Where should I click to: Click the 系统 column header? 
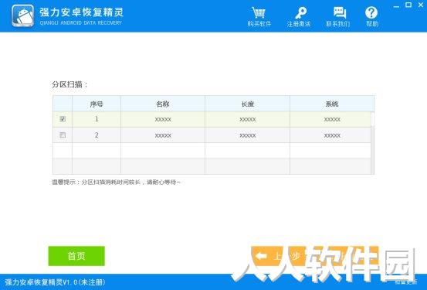[x=332, y=104]
